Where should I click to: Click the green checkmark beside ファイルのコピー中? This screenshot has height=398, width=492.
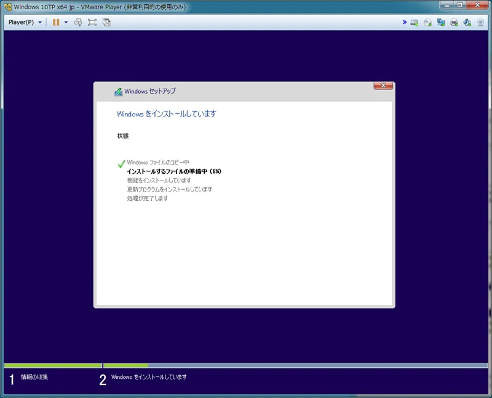[x=121, y=164]
